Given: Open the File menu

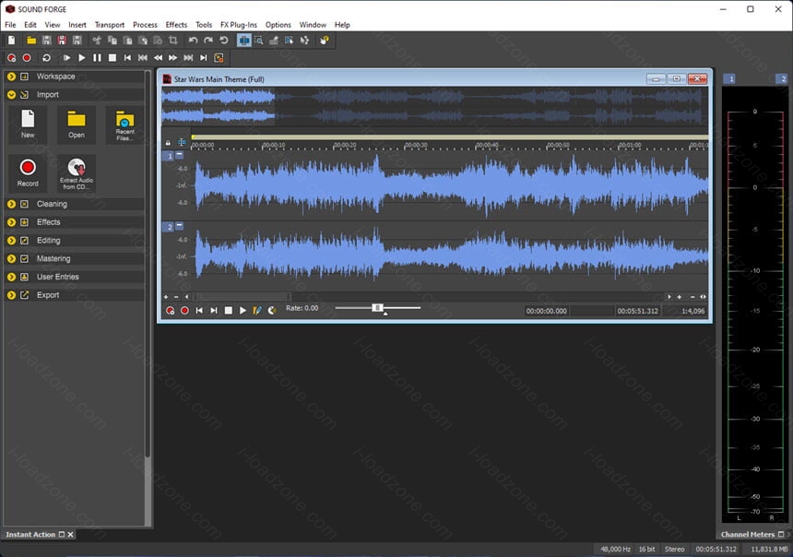Looking at the screenshot, I should pyautogui.click(x=10, y=25).
